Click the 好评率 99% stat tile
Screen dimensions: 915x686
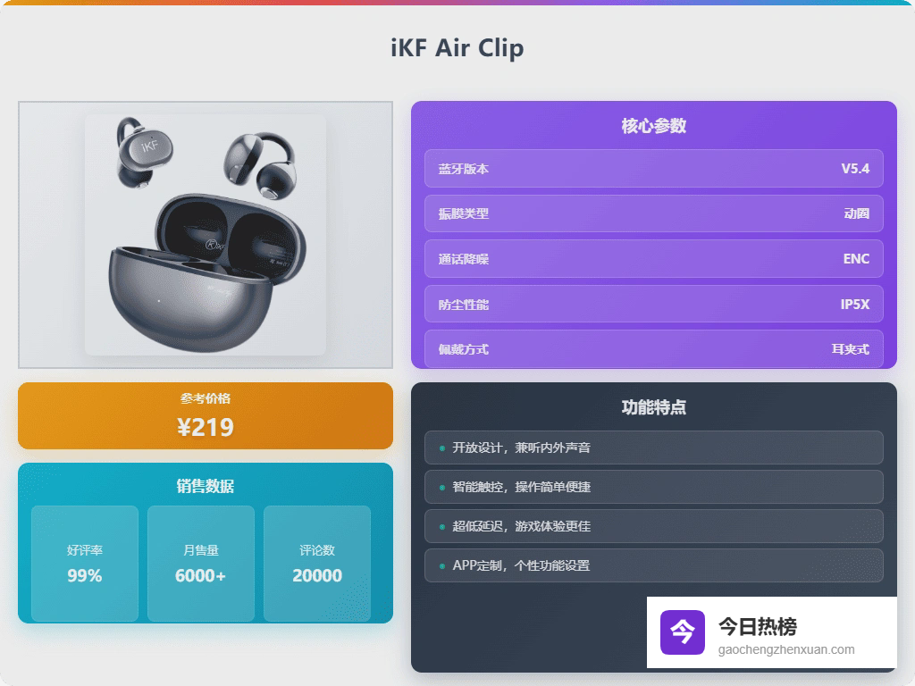coord(85,564)
